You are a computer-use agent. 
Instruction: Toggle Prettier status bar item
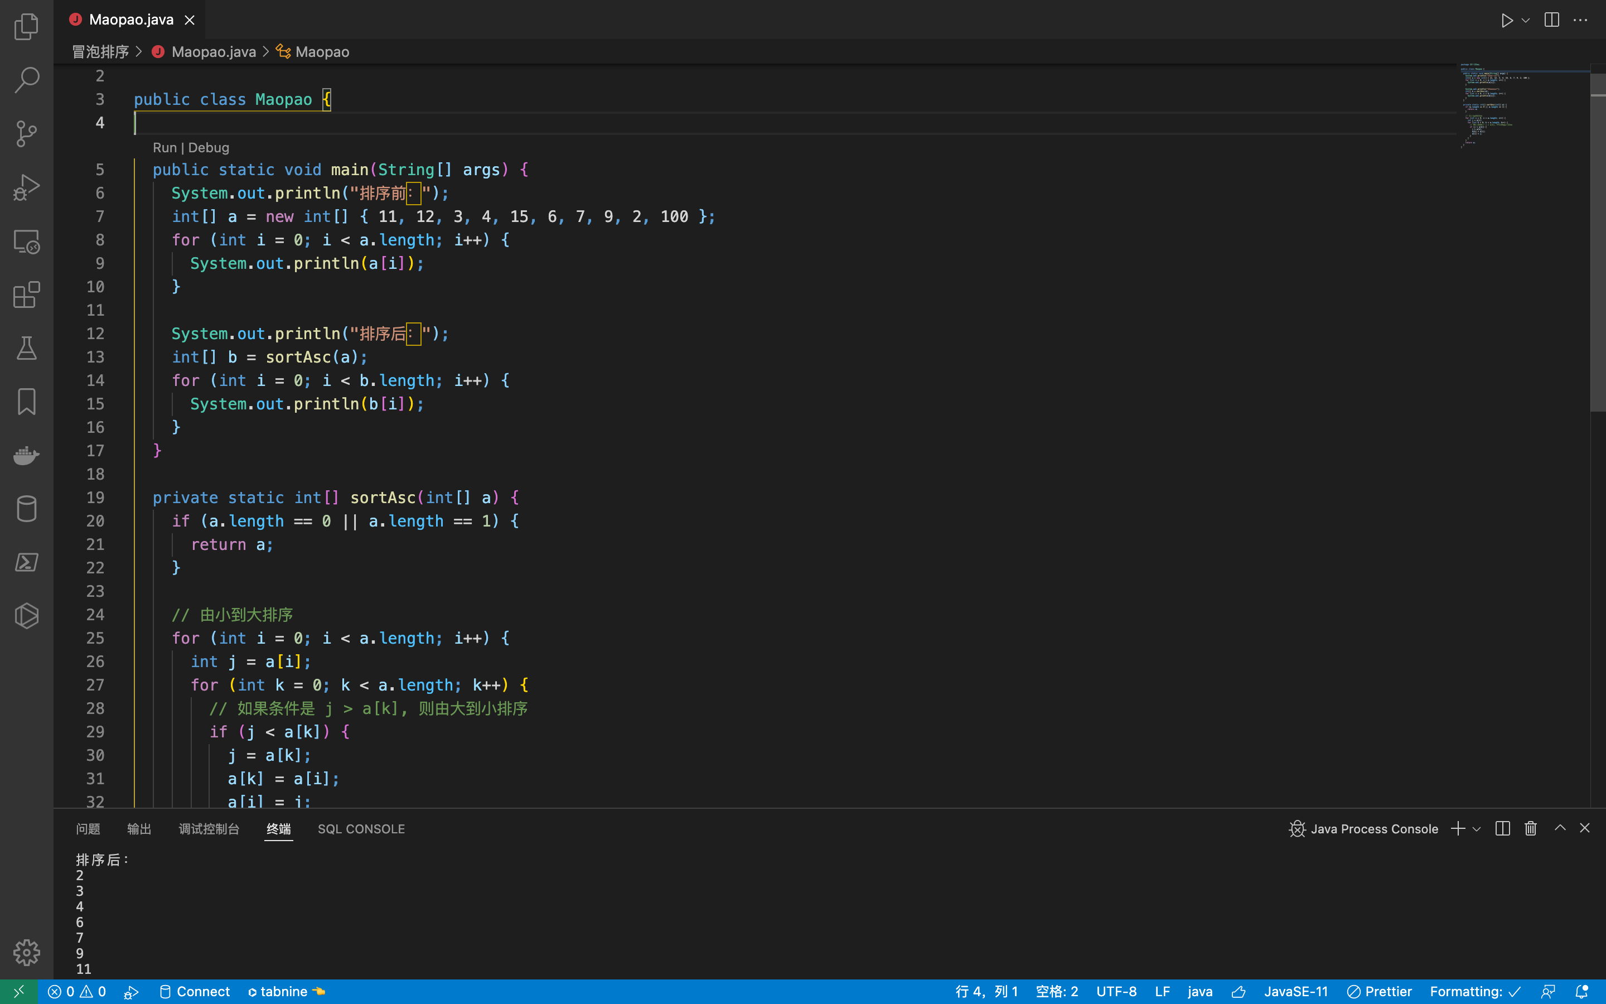(x=1380, y=991)
